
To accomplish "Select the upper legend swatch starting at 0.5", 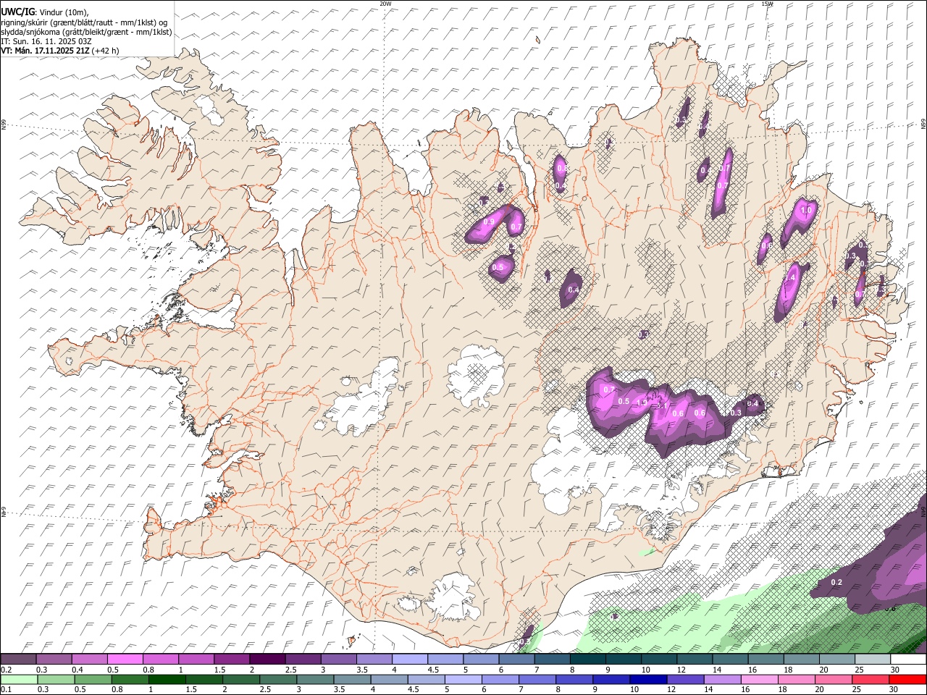I will tap(125, 660).
